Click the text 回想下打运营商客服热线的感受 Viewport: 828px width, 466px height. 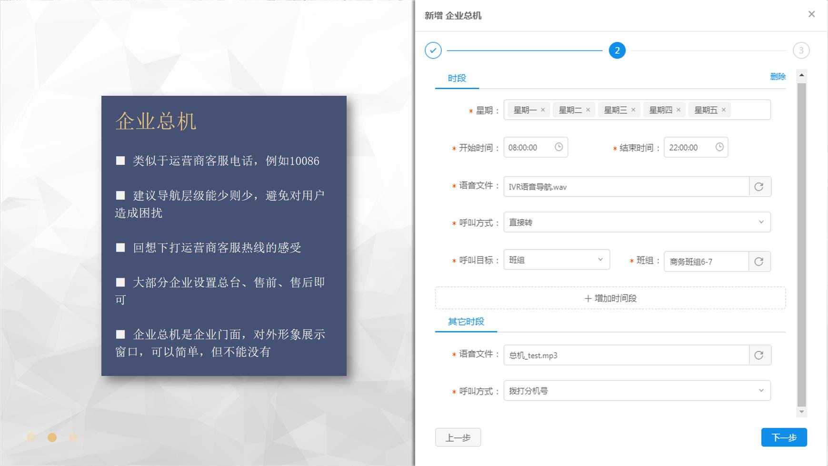(x=217, y=248)
